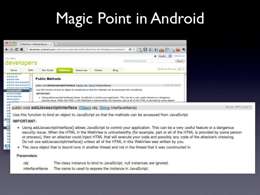Click the String link in browser method signature
This screenshot has height=195, width=260.
pyautogui.click(x=91, y=86)
